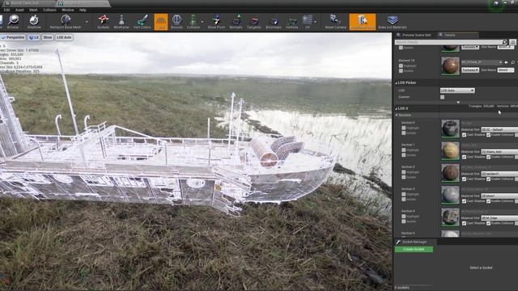Toggle the Realtime toolbar icon
This screenshot has width=518, height=291.
[34, 22]
